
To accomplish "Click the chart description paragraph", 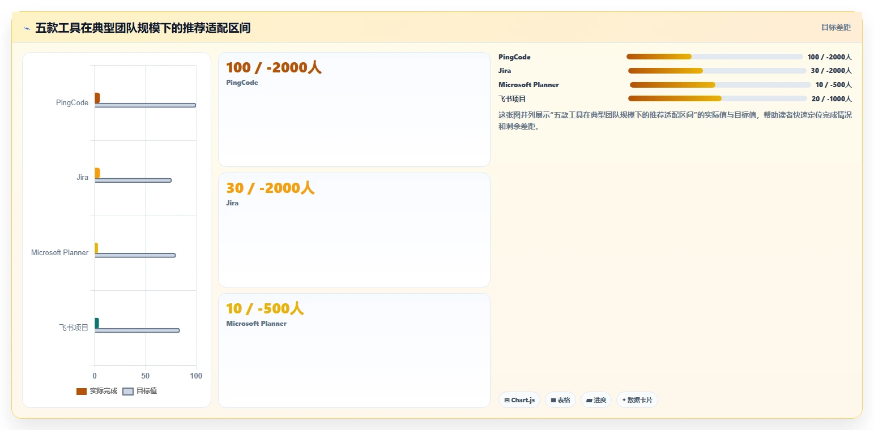I will tap(675, 121).
